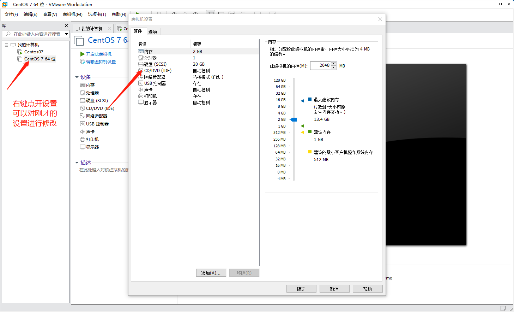Switch to the 我的计算机 document tab
Image resolution: width=514 pixels, height=312 pixels.
click(92, 29)
